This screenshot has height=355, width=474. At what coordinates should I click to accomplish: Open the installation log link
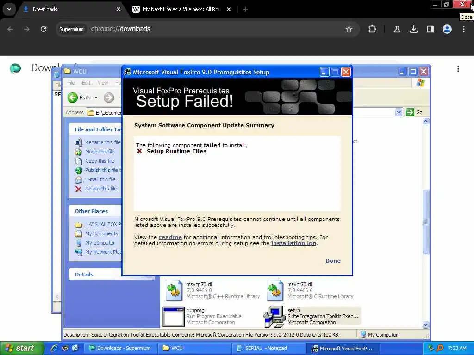(293, 243)
